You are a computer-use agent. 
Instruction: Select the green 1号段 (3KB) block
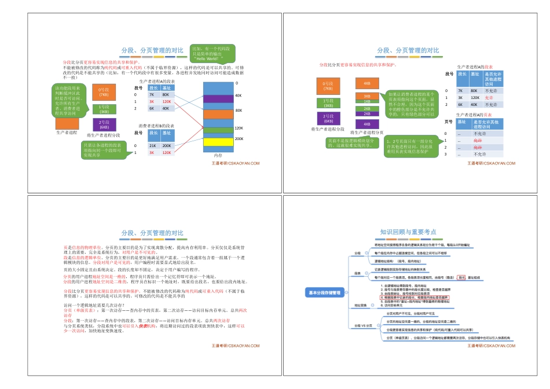point(105,109)
